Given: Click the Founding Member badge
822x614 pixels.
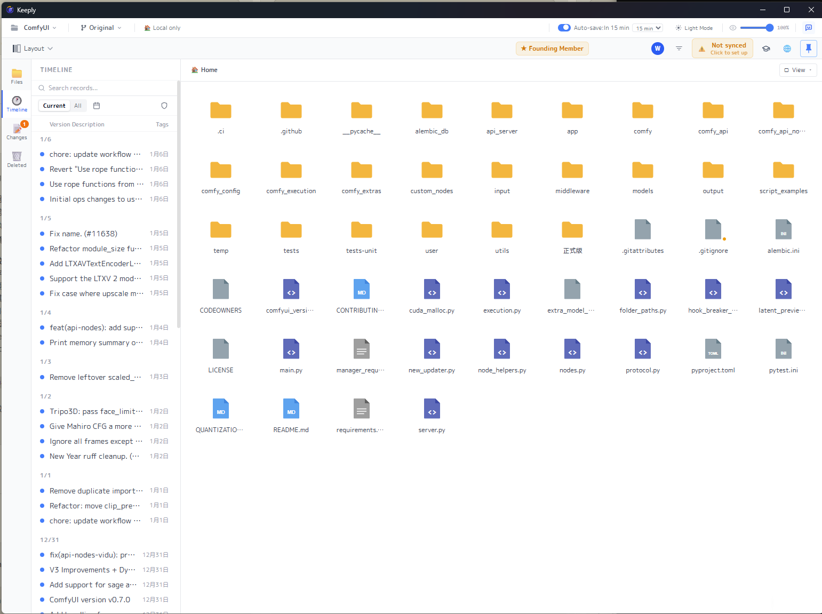Looking at the screenshot, I should [552, 49].
